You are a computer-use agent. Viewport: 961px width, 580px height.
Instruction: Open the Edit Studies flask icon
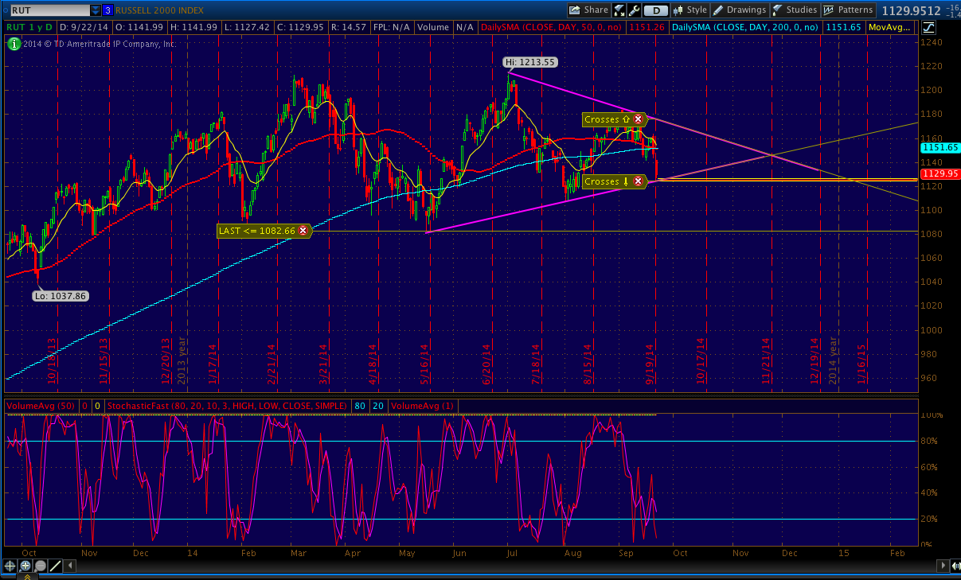pyautogui.click(x=619, y=10)
